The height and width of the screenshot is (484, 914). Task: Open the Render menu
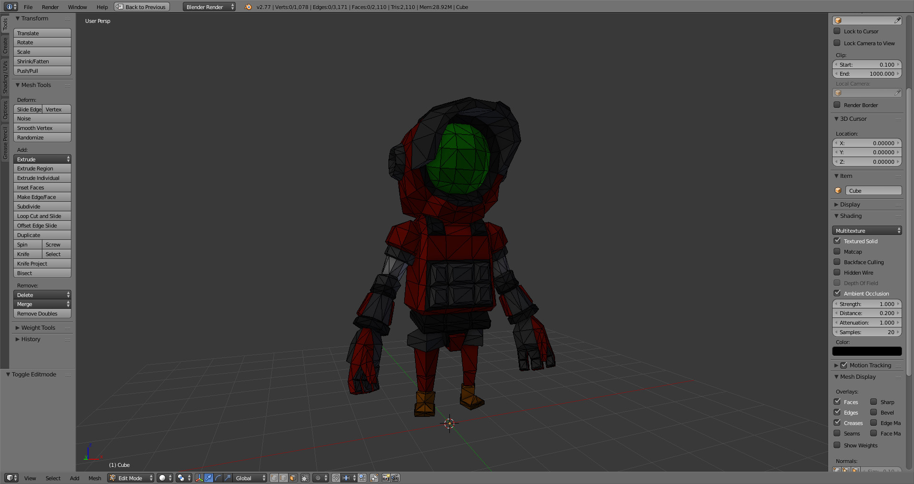(50, 7)
